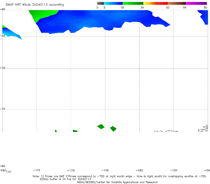Click the 'NOAA/NESDIS/Center for Satellite Applications' credit
The image size is (210, 184).
(x=117, y=182)
